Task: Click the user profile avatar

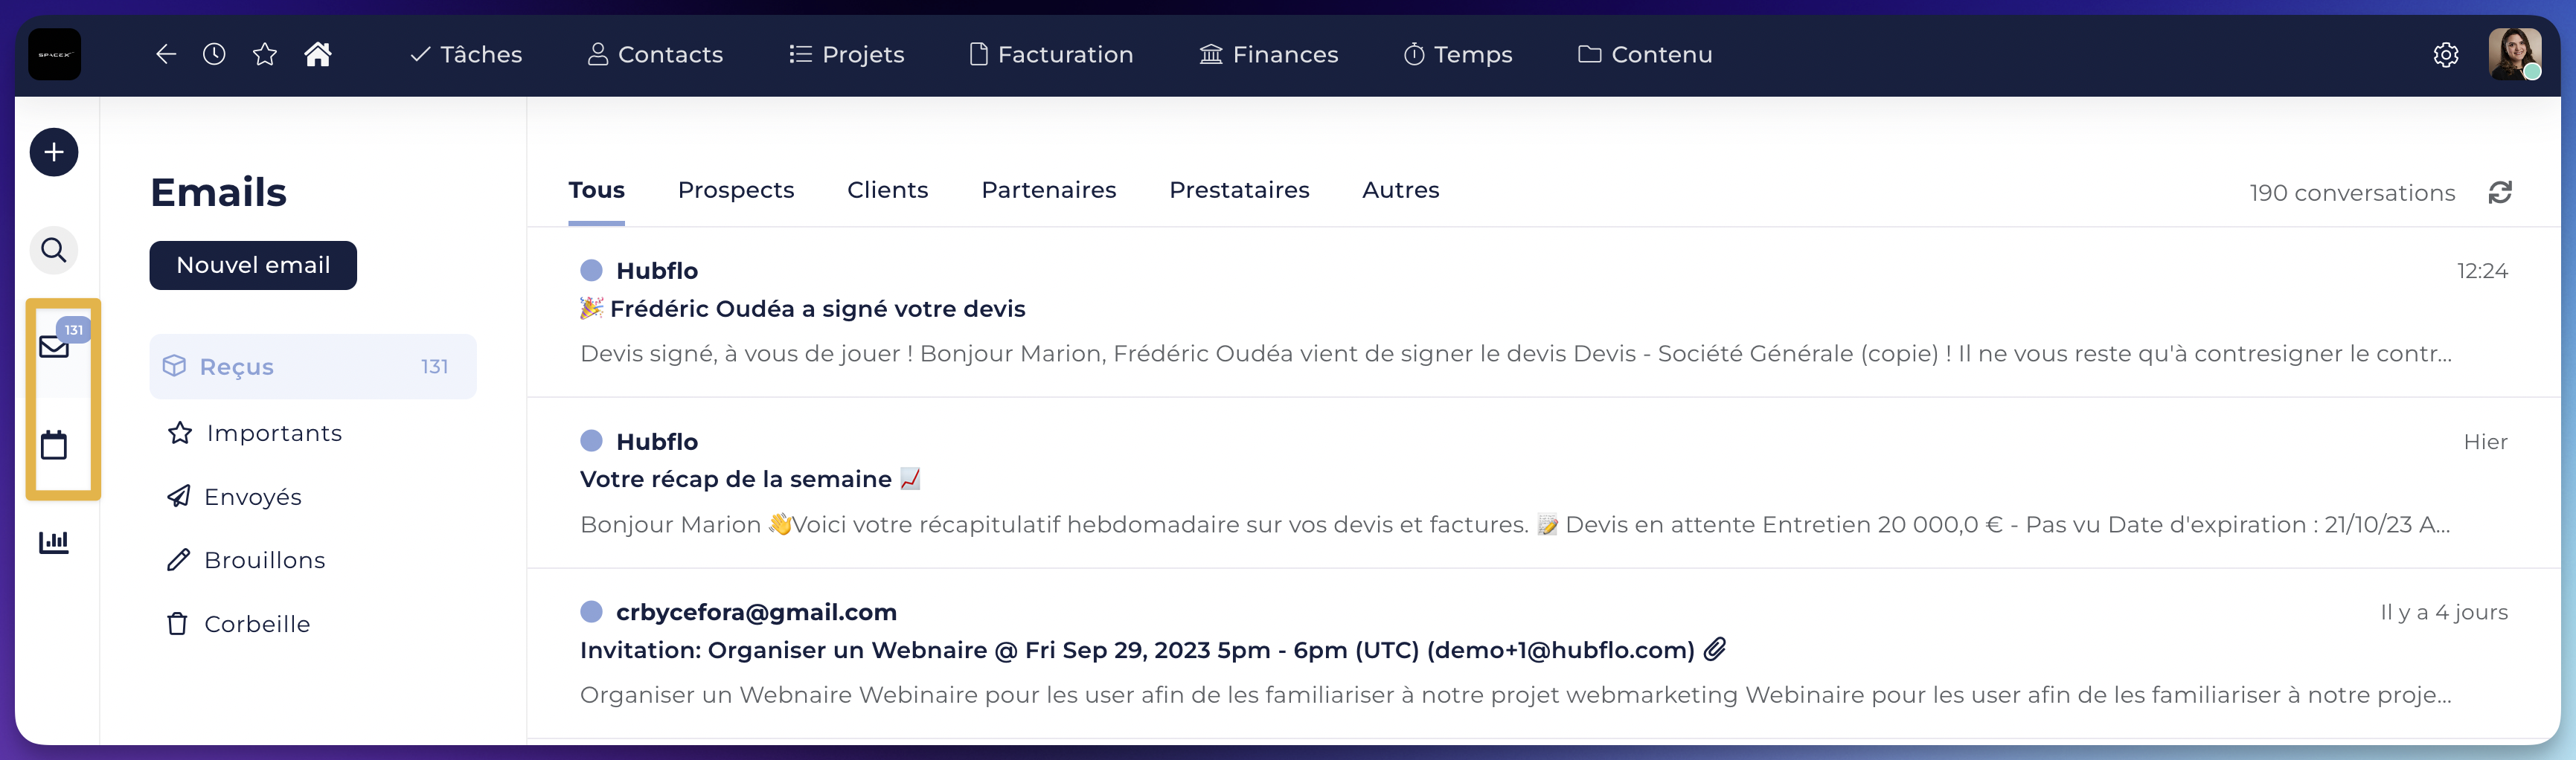Action: click(2514, 54)
